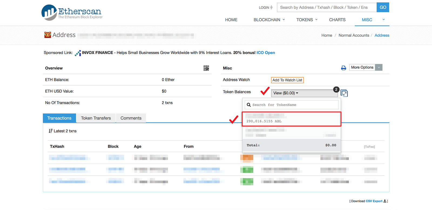Viewport: 432px width, 210px height.
Task: Click the Total: label in token list
Action: point(253,145)
